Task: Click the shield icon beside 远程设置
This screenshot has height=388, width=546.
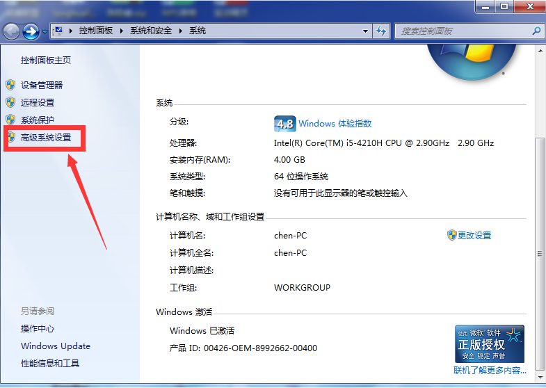Action: (11, 102)
